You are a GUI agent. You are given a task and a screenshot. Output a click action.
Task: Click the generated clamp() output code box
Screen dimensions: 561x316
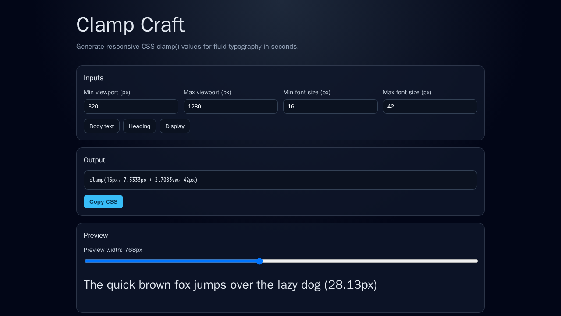280,180
